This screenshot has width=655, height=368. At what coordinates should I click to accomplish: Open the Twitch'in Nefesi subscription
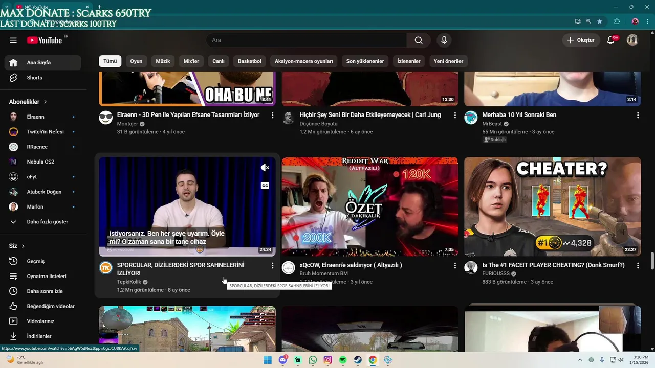43,132
